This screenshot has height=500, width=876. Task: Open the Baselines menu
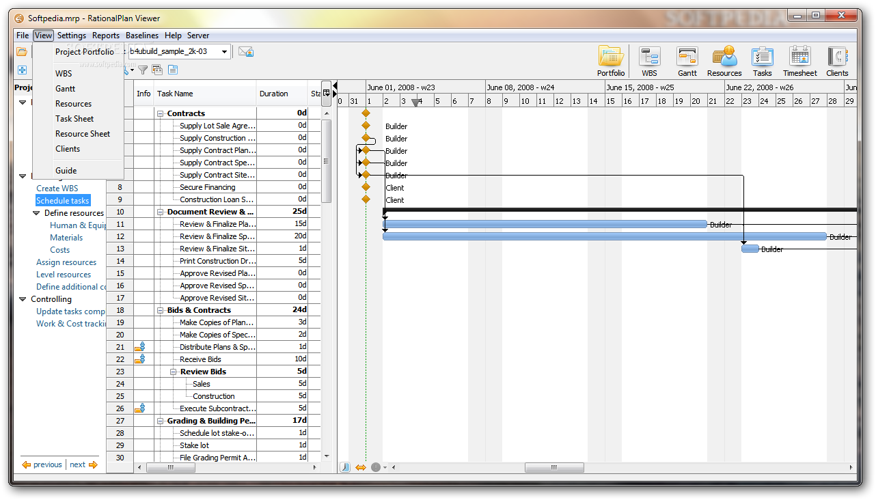tap(142, 36)
